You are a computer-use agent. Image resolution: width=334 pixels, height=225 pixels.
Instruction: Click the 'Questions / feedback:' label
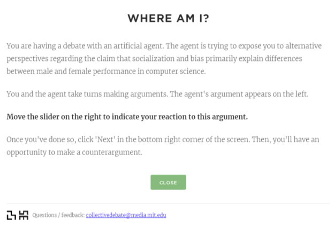click(58, 215)
